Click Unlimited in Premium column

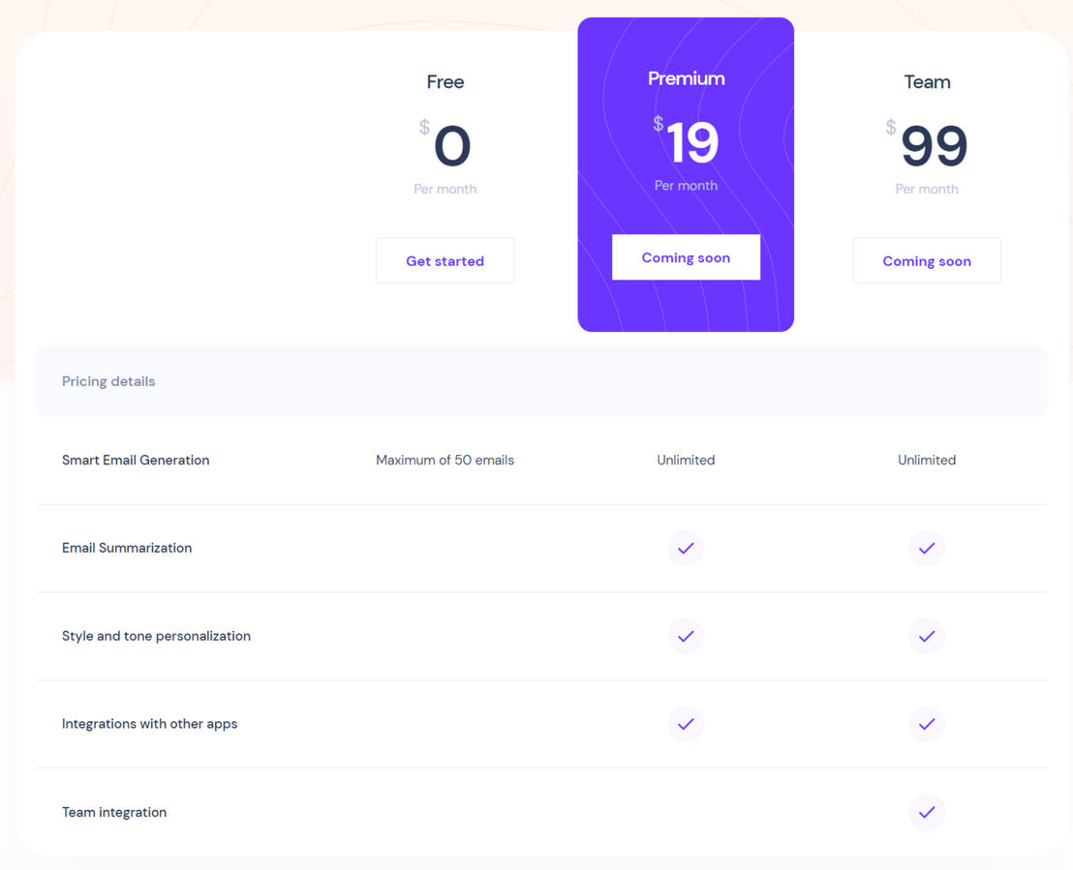pyautogui.click(x=686, y=461)
